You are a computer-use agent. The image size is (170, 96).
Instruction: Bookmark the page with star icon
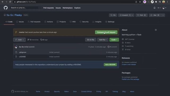(x=140, y=2)
